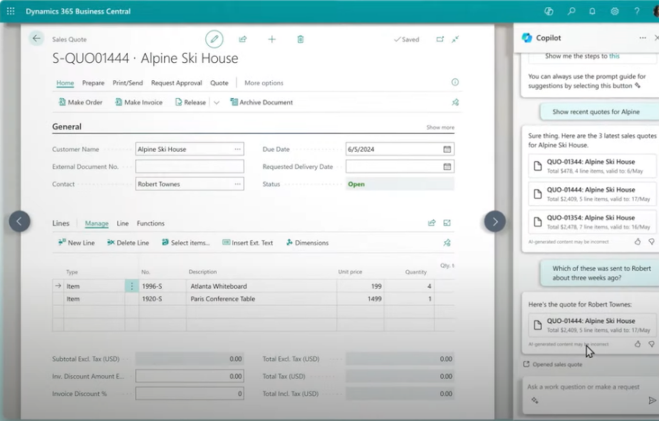Open the Customer Name lookup ellipsis
The width and height of the screenshot is (659, 421).
point(237,149)
